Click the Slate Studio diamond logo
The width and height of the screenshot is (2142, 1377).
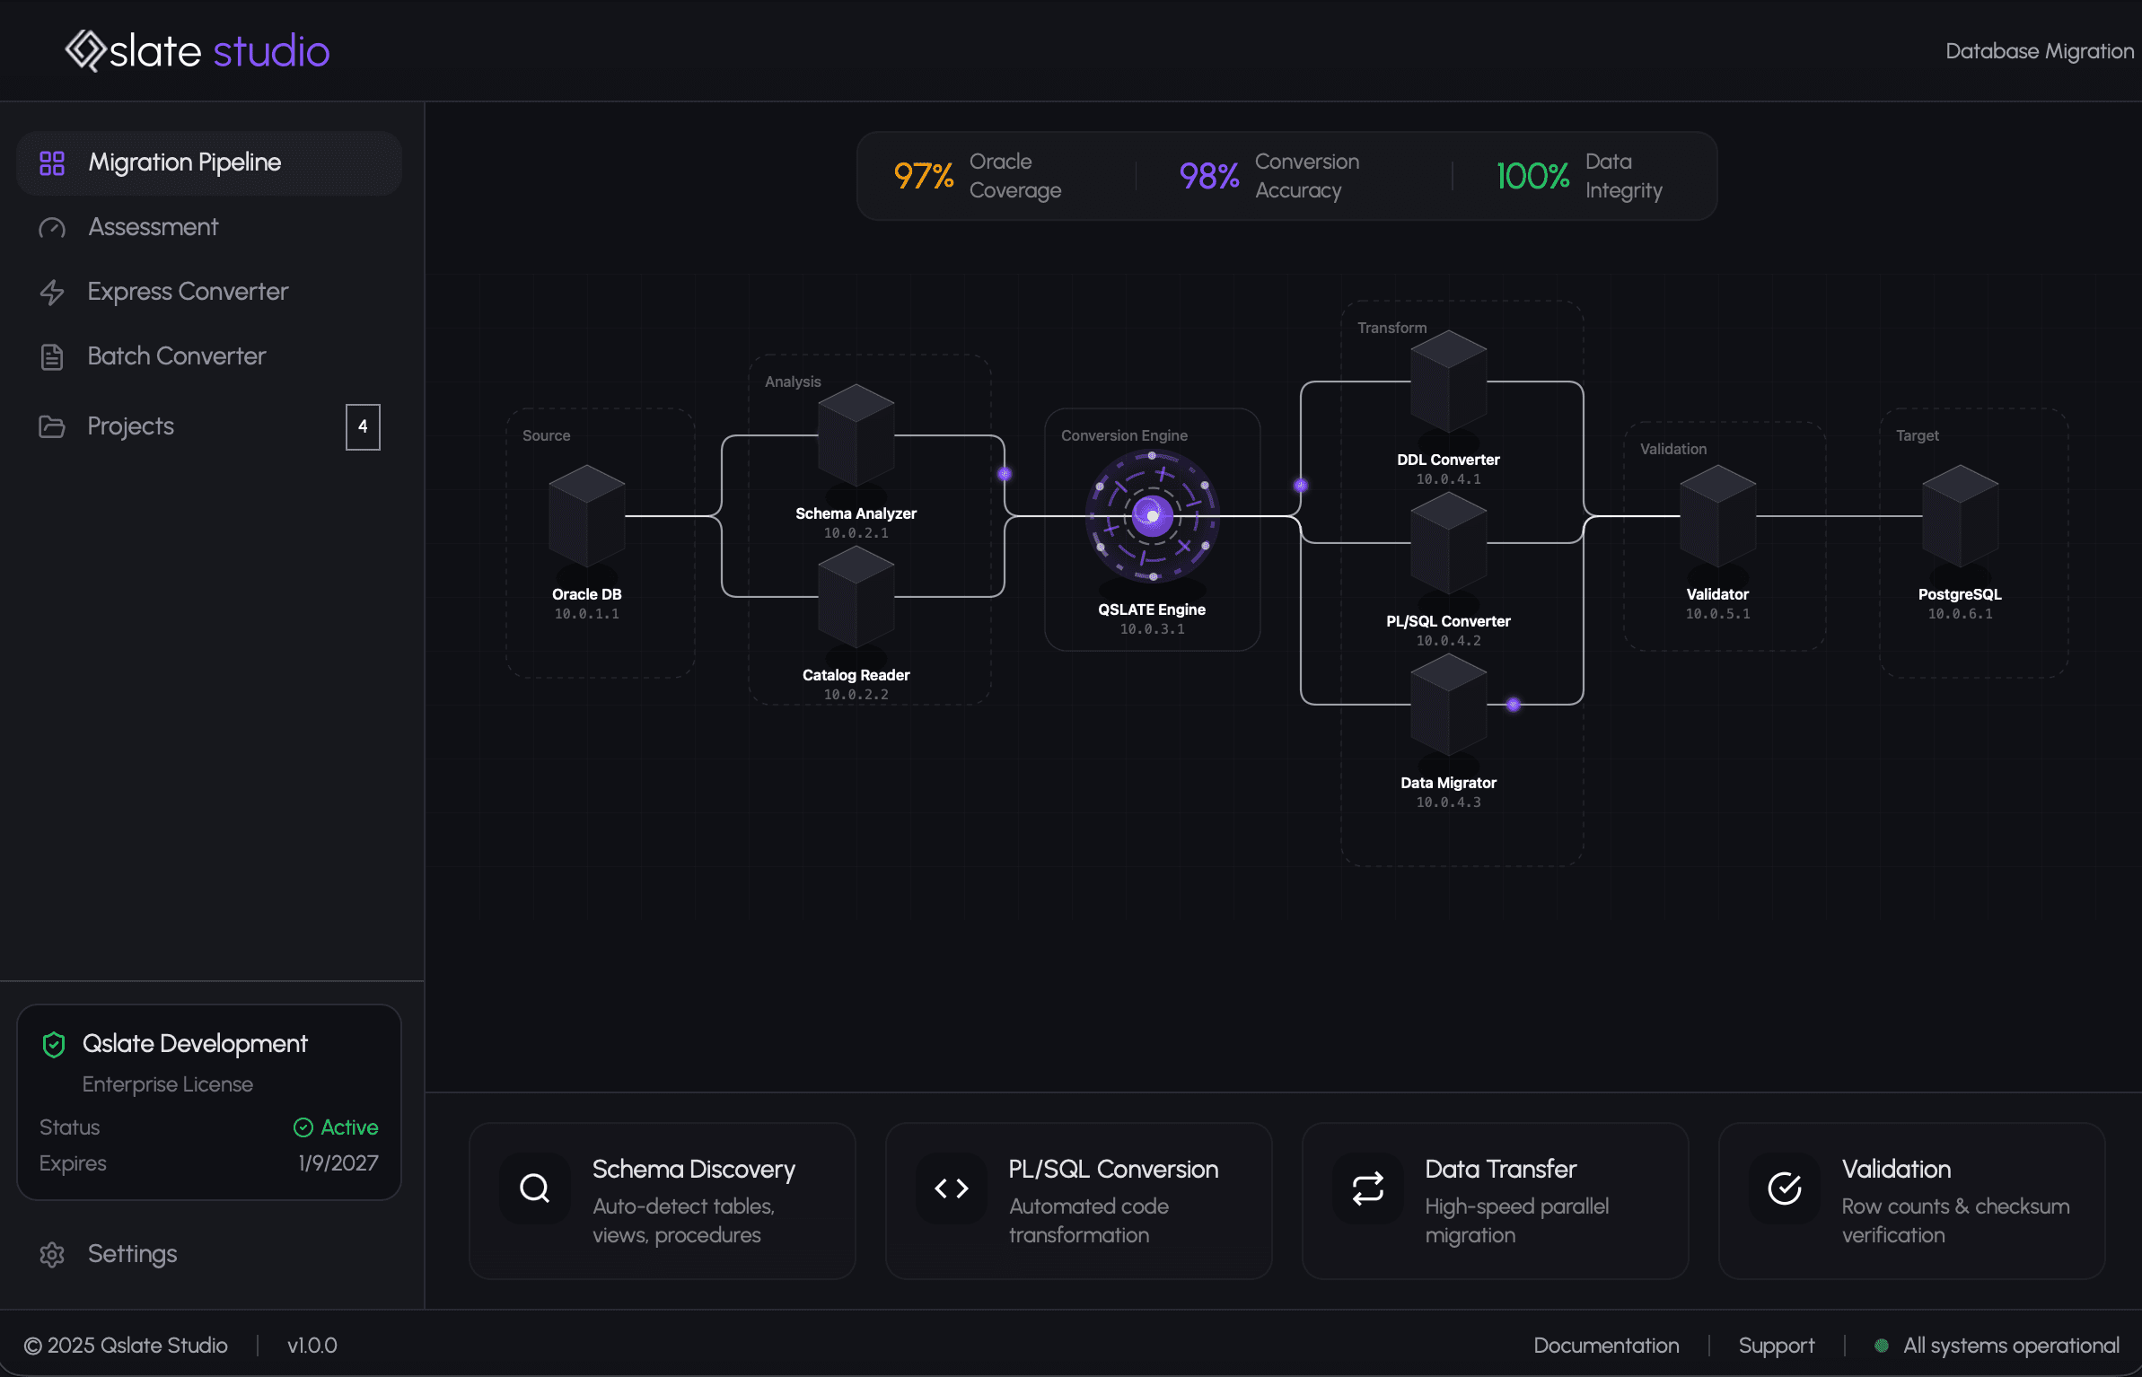[x=86, y=51]
